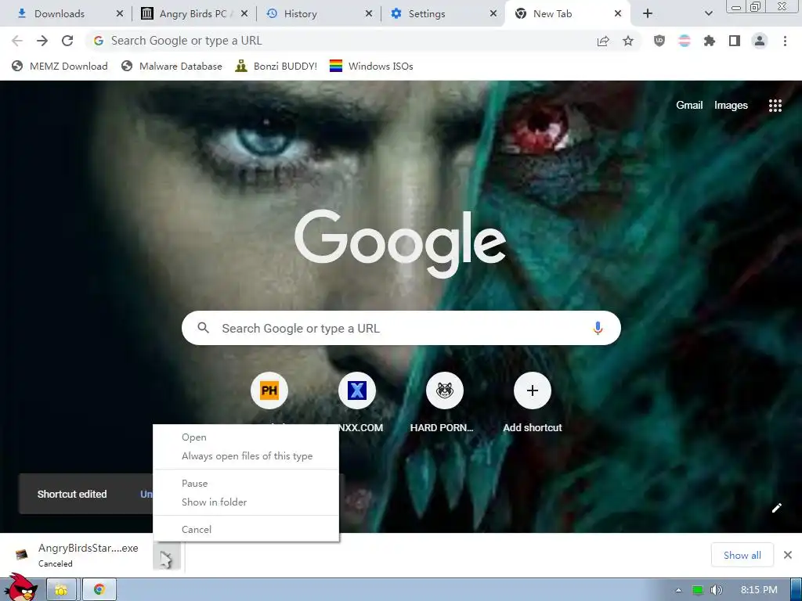Open Chrome from the taskbar
The height and width of the screenshot is (601, 802).
[x=99, y=590]
